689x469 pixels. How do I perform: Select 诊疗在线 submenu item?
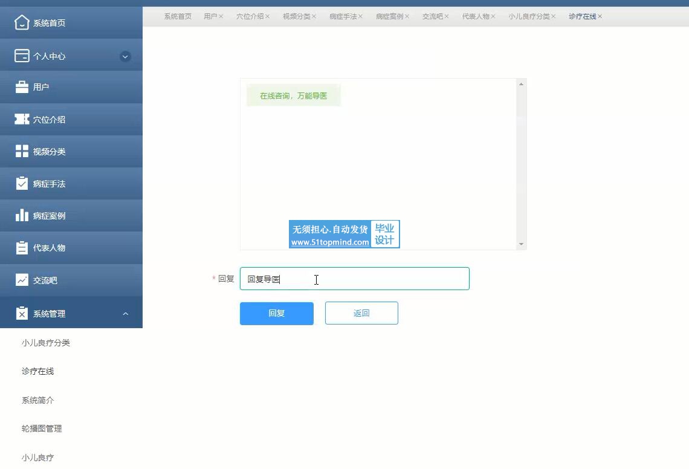tap(38, 372)
